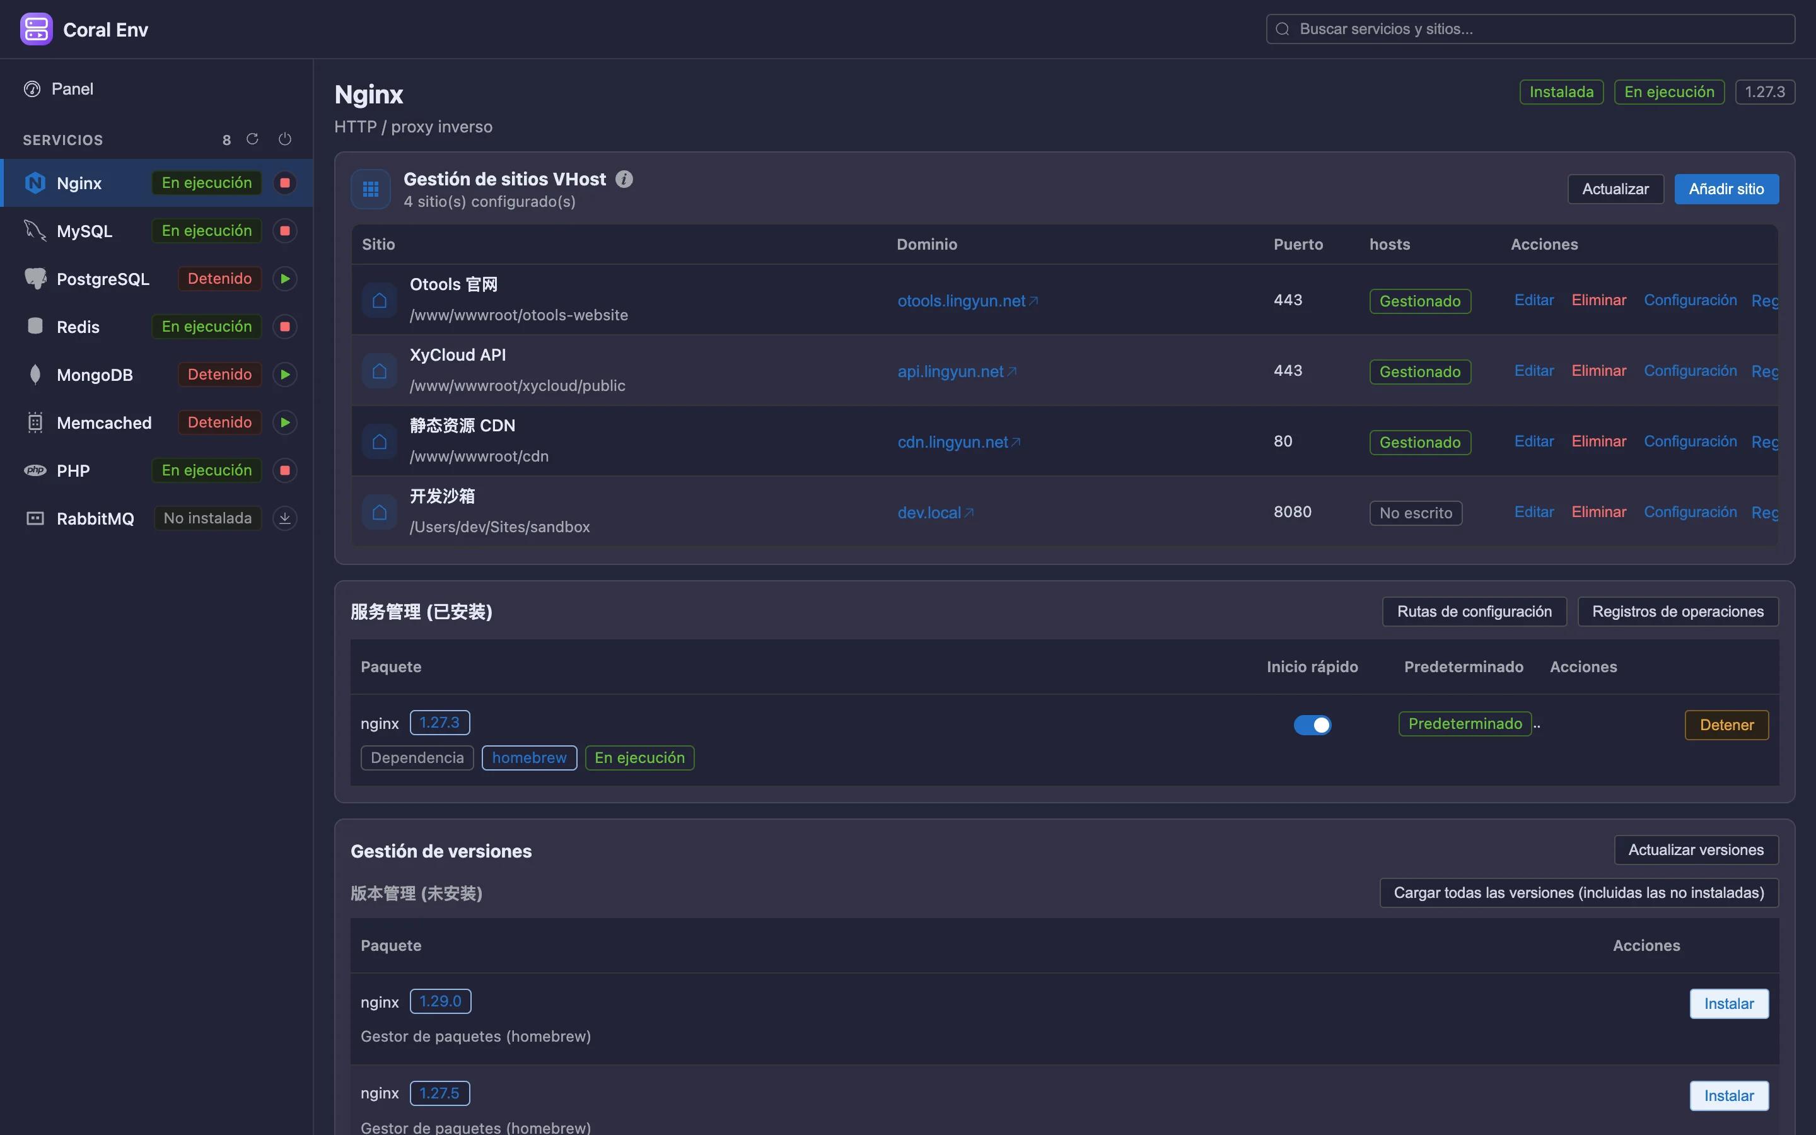
Task: Open Configuración for Otools 官网
Action: pos(1690,300)
